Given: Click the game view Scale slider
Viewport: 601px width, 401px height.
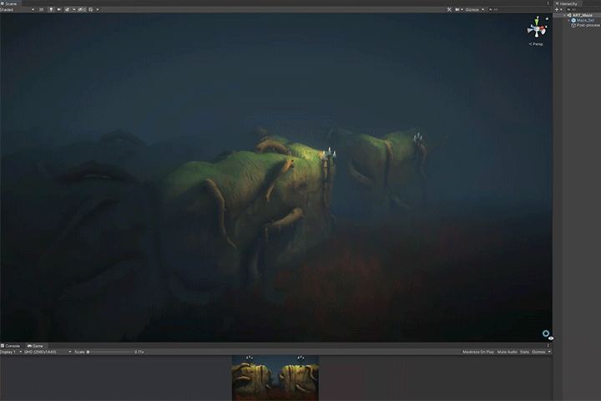Looking at the screenshot, I should pyautogui.click(x=110, y=352).
